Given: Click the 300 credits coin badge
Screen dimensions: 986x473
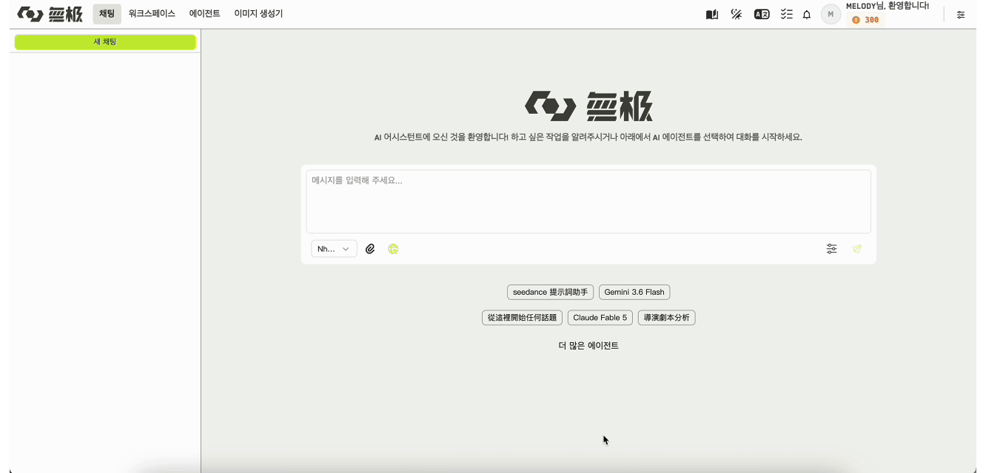Looking at the screenshot, I should (x=865, y=20).
